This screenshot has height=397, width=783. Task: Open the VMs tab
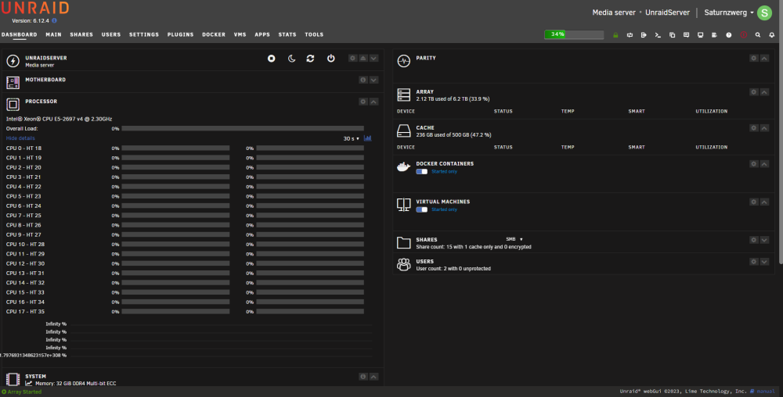click(240, 34)
